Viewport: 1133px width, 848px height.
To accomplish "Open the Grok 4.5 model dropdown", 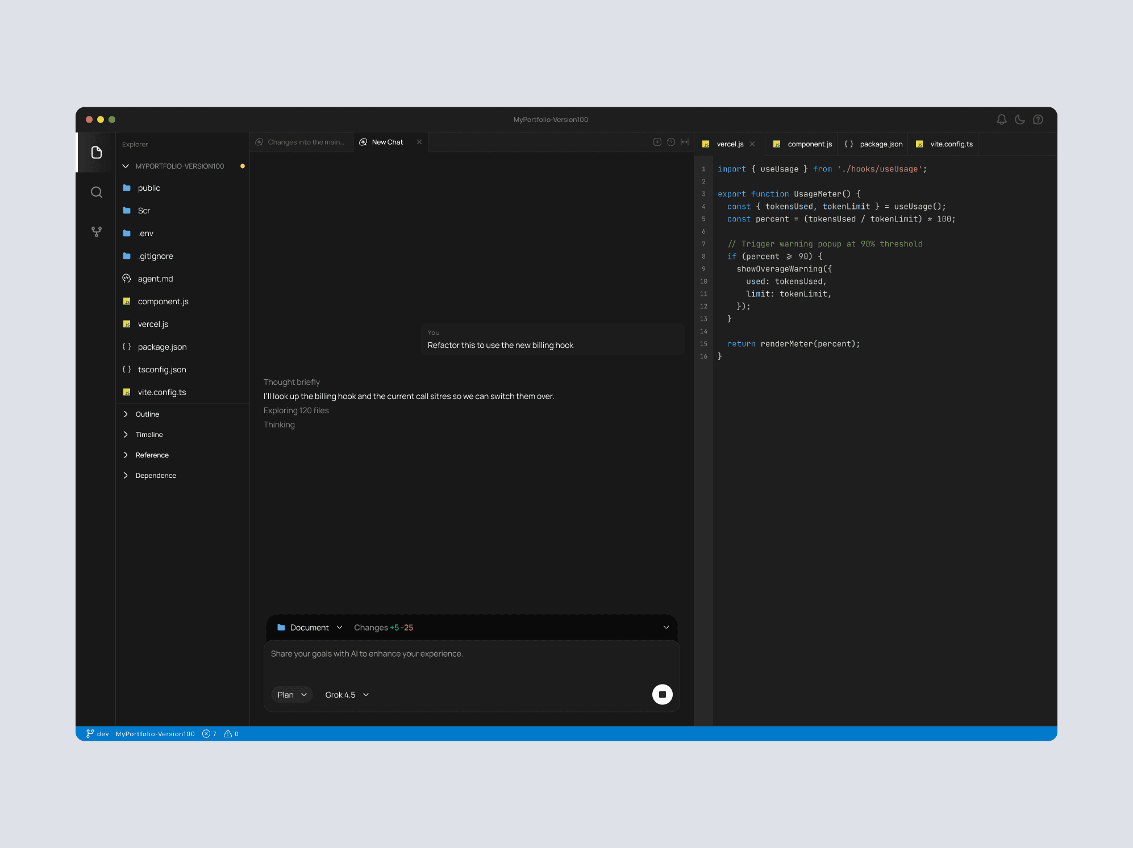I will click(x=347, y=695).
